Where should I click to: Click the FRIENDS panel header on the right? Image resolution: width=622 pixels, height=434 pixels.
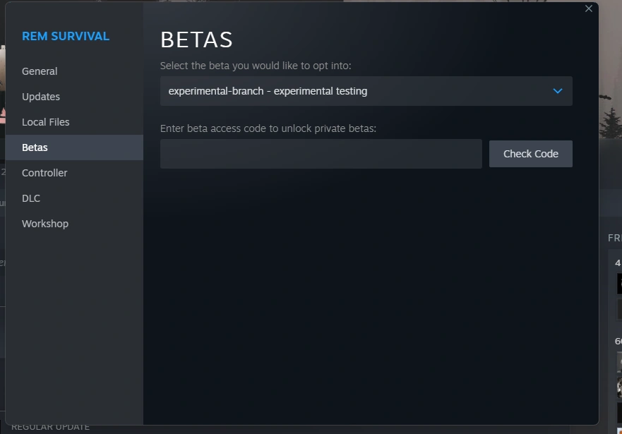(614, 238)
